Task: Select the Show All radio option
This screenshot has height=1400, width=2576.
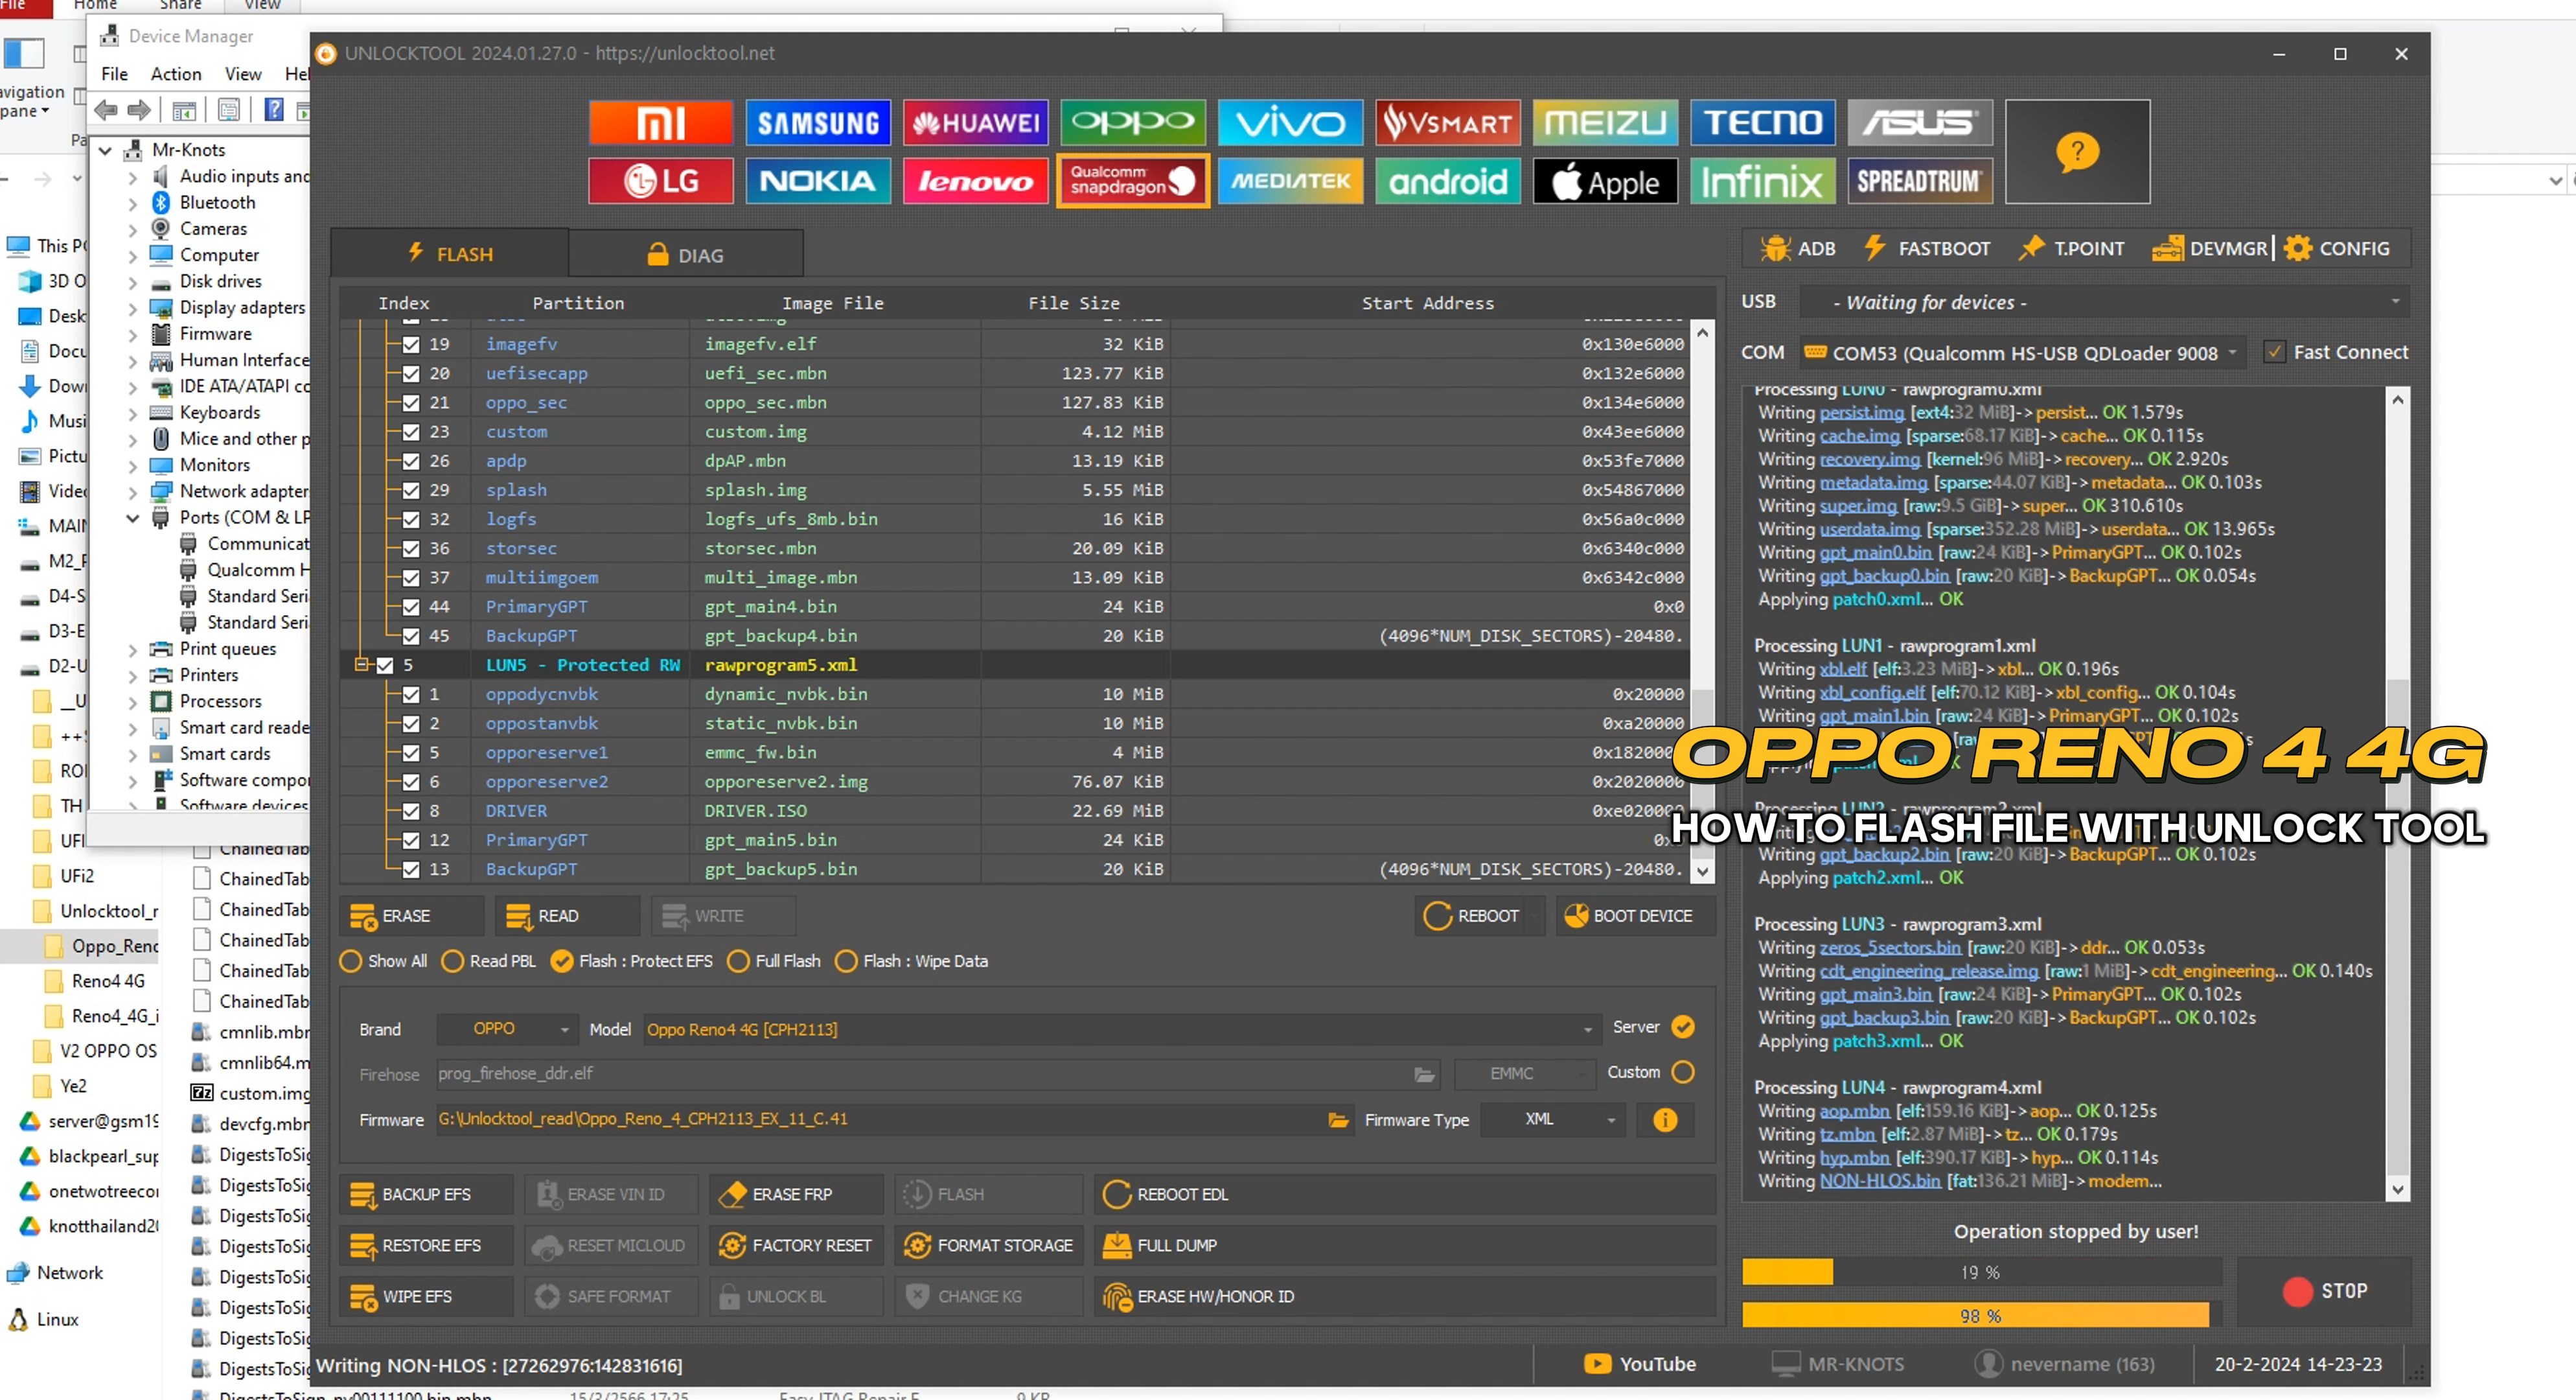Action: 384,961
